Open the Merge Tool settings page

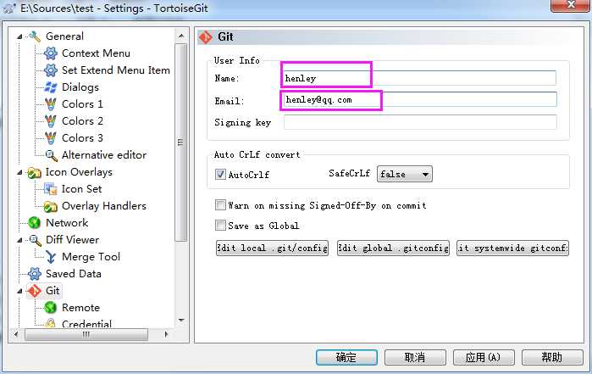point(91,257)
